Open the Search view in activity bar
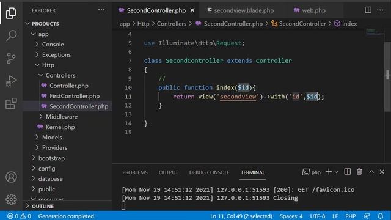The height and width of the screenshot is (220, 391). (x=11, y=35)
